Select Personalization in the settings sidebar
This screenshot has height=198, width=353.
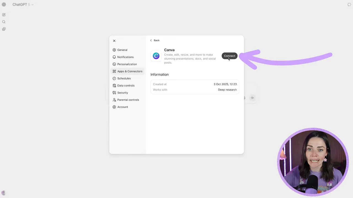[127, 64]
